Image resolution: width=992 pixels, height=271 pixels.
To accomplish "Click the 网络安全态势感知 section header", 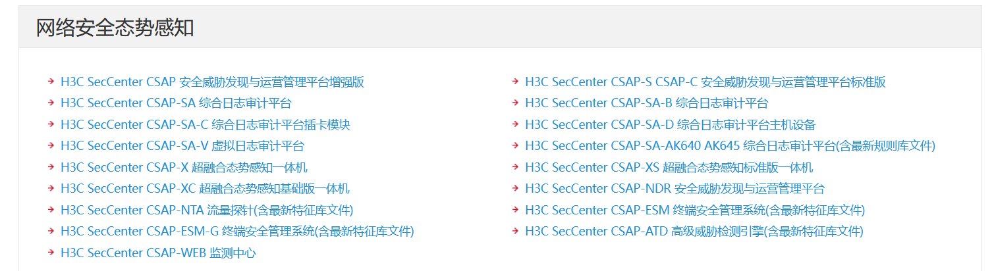I will click(x=115, y=28).
